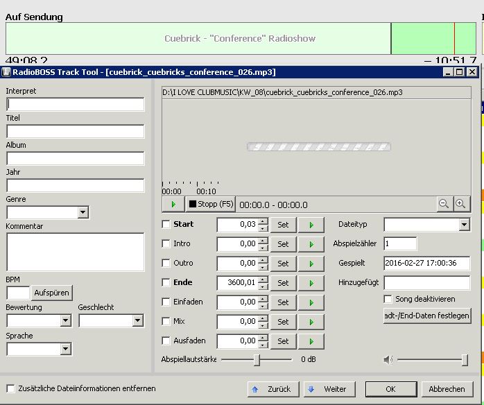Click Set for the Outro marker
Viewport: 484px width, 405px height.
(x=283, y=264)
